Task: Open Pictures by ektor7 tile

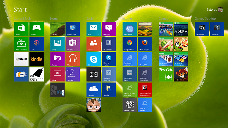Action: (109, 74)
